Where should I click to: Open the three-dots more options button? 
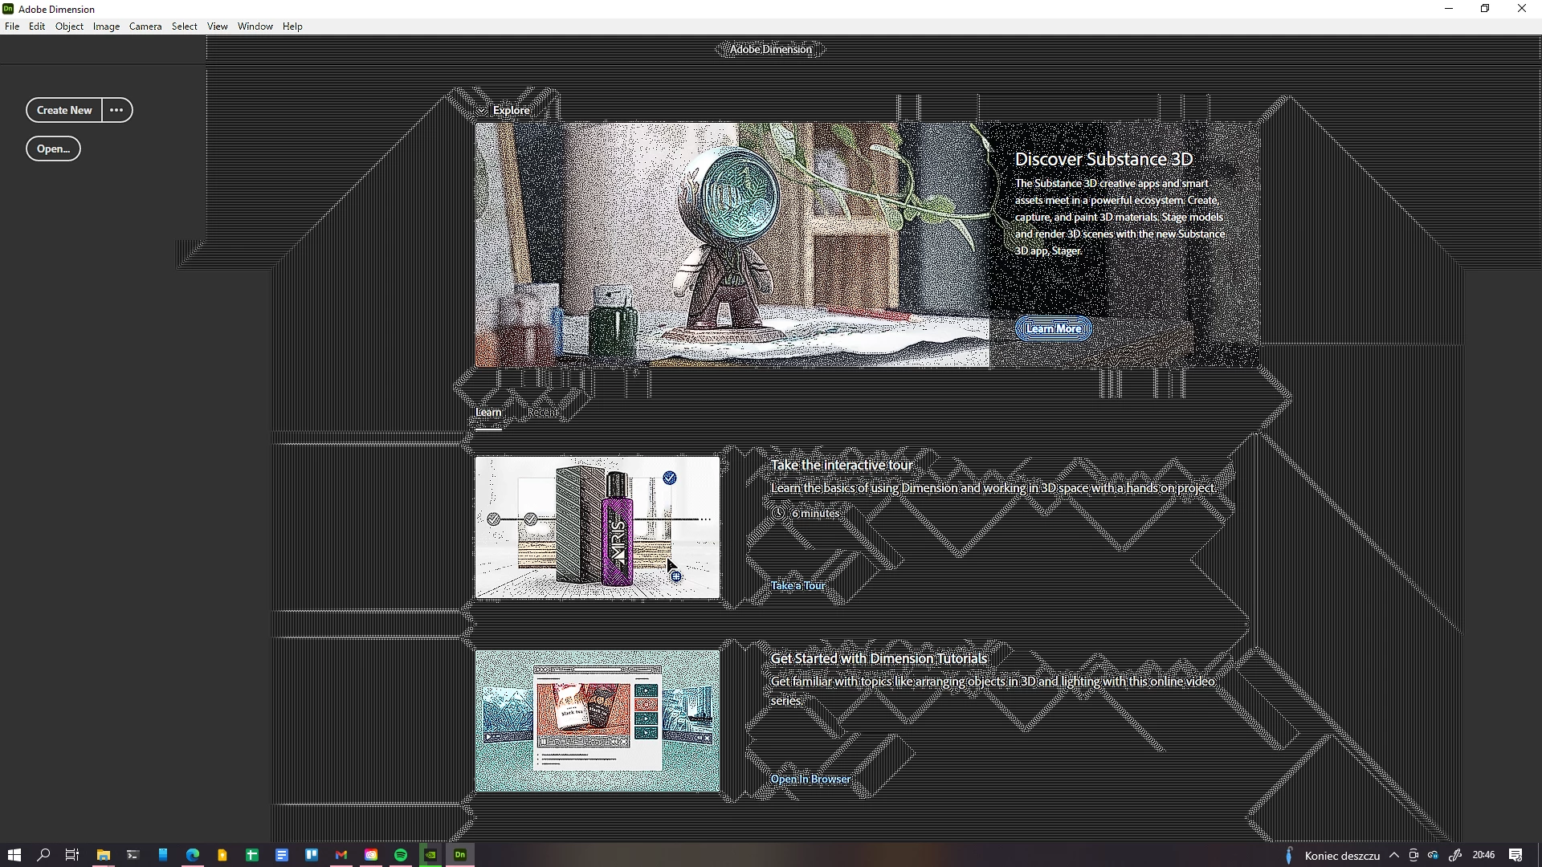pos(116,110)
